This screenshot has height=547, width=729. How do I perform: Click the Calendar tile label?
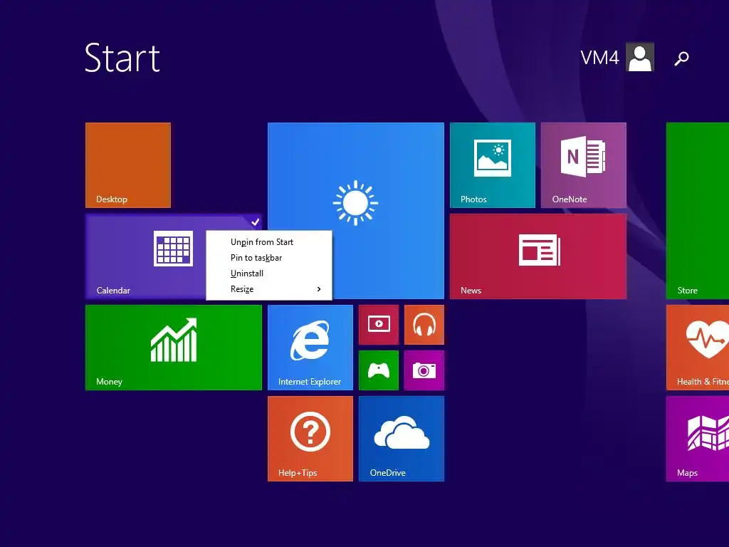pyautogui.click(x=113, y=291)
